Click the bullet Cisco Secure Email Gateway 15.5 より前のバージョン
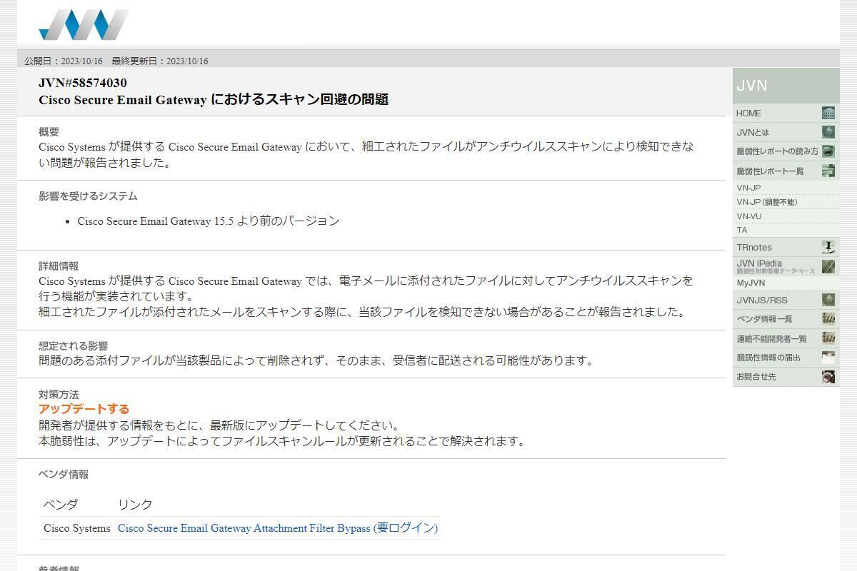The image size is (857, 571). (x=209, y=221)
